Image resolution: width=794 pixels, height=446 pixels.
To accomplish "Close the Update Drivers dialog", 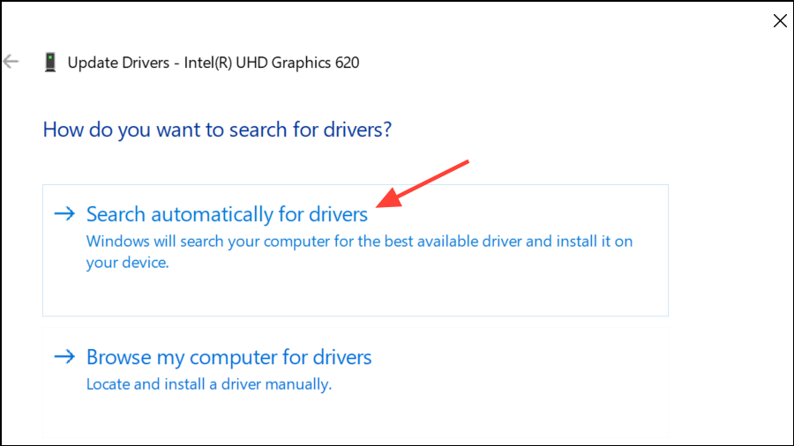I will [x=779, y=21].
